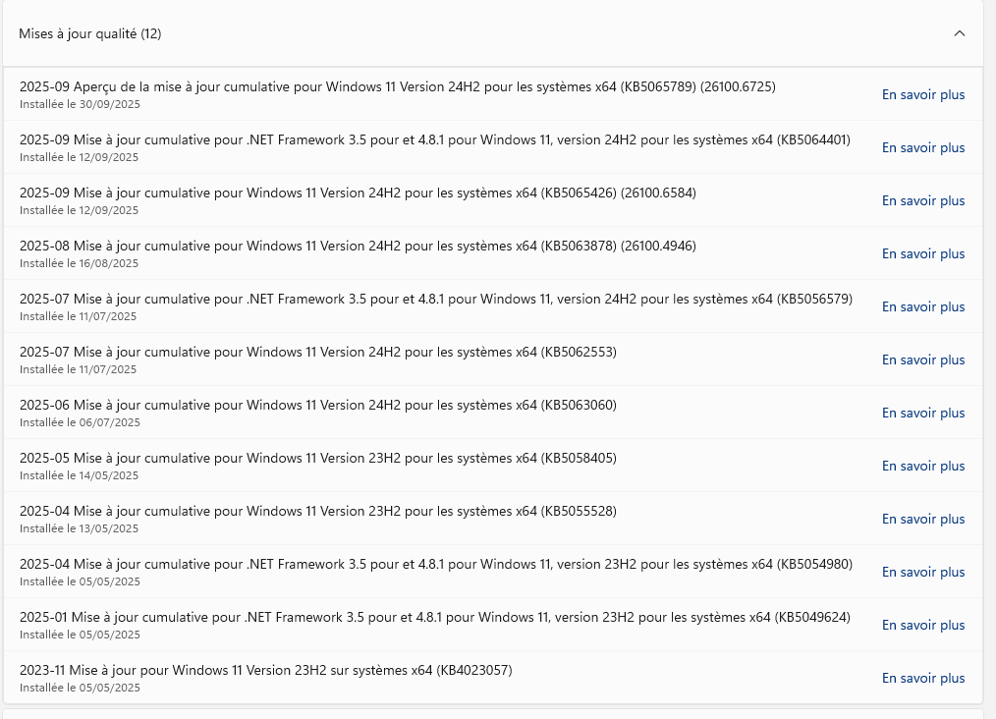This screenshot has height=719, width=996.
Task: Select the 2025-01 .NET Framework update title
Action: 434,617
